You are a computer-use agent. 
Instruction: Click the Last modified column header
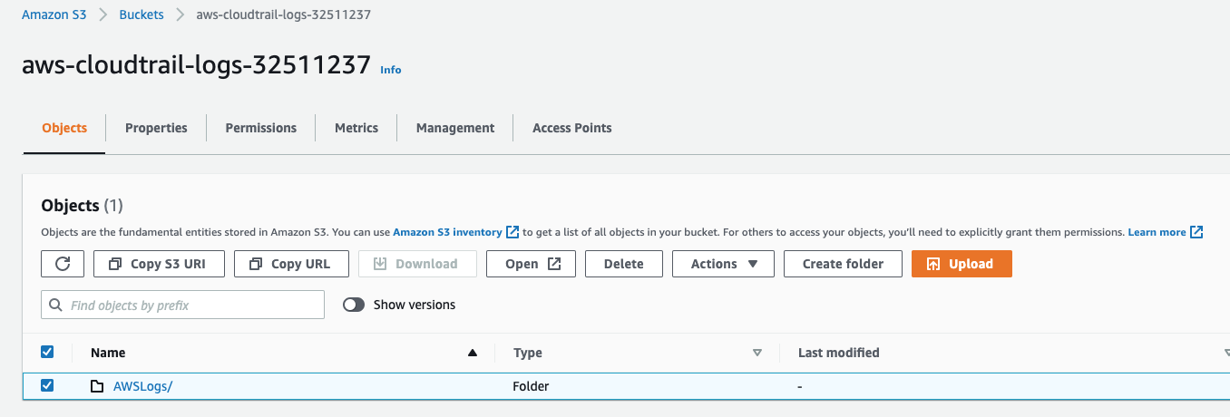point(839,353)
